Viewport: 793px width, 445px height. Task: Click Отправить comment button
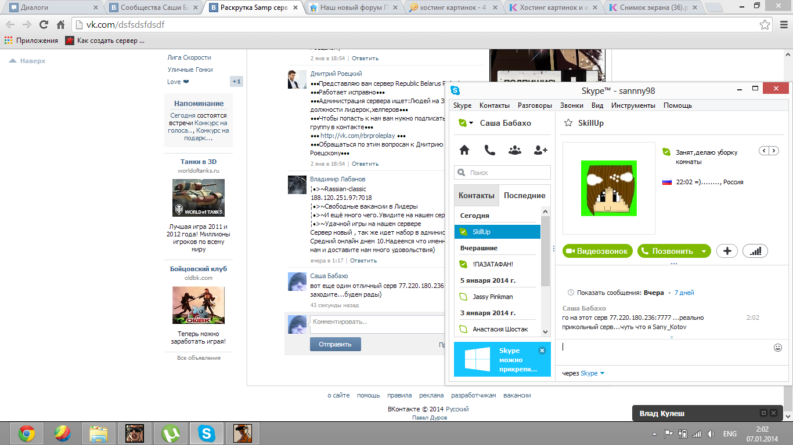click(x=335, y=344)
